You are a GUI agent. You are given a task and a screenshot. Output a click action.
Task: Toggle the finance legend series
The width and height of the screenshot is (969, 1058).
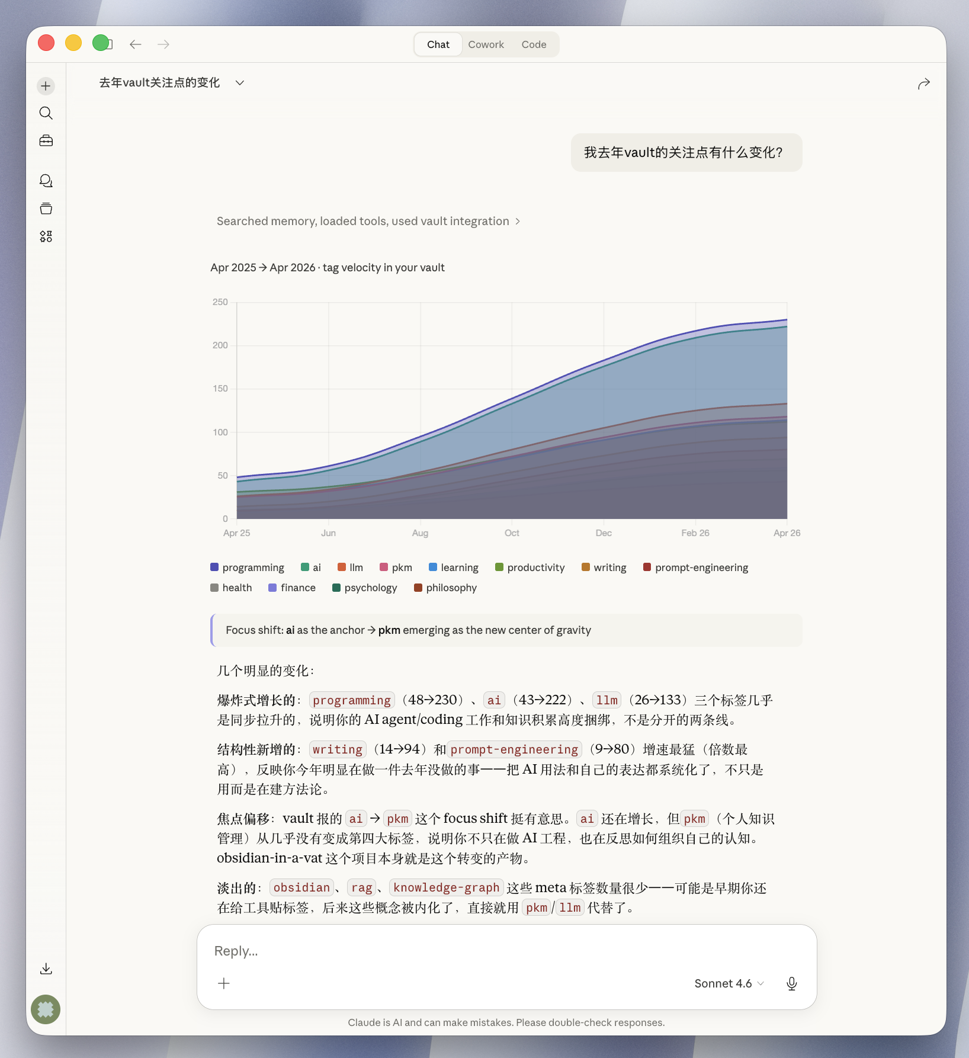tap(292, 588)
